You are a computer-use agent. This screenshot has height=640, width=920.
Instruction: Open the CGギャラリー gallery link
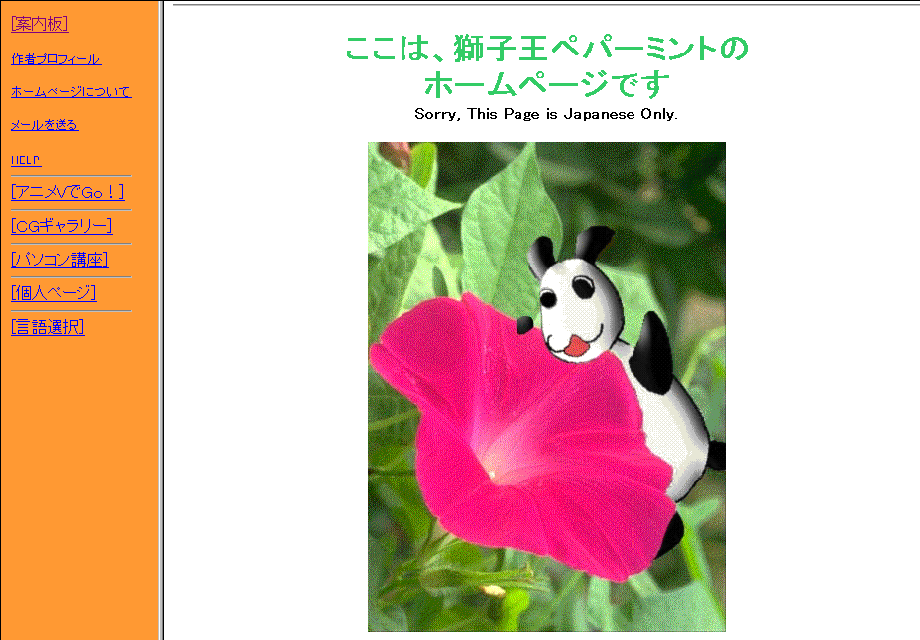(x=61, y=226)
